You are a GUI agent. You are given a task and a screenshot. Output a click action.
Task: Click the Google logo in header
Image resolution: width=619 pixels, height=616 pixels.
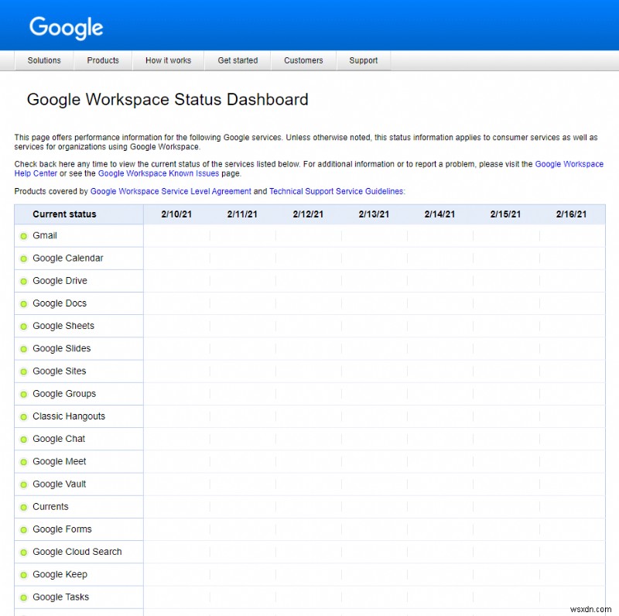[67, 28]
